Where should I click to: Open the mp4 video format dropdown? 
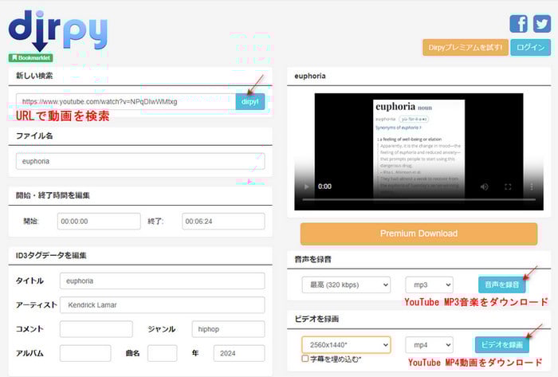click(x=429, y=344)
